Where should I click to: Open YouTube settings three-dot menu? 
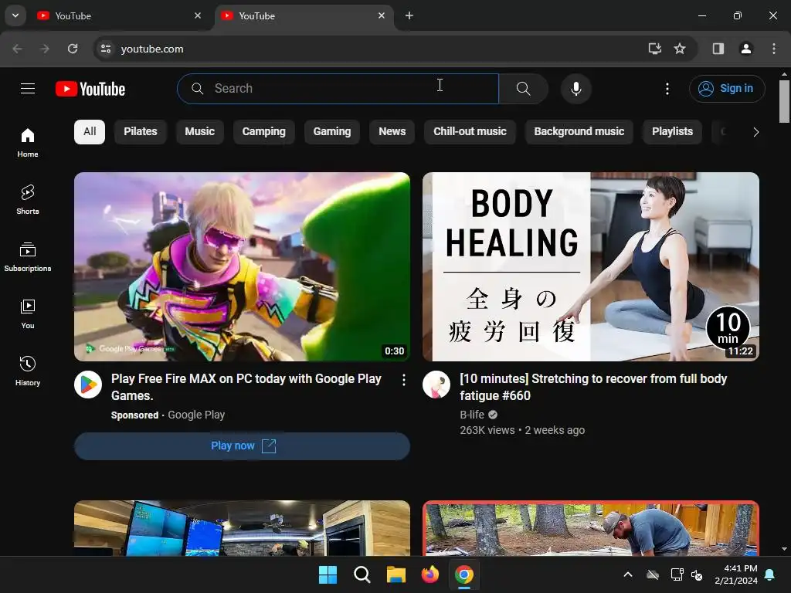pos(667,89)
